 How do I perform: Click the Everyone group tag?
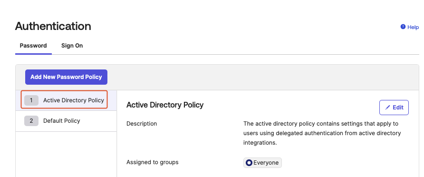coord(262,163)
